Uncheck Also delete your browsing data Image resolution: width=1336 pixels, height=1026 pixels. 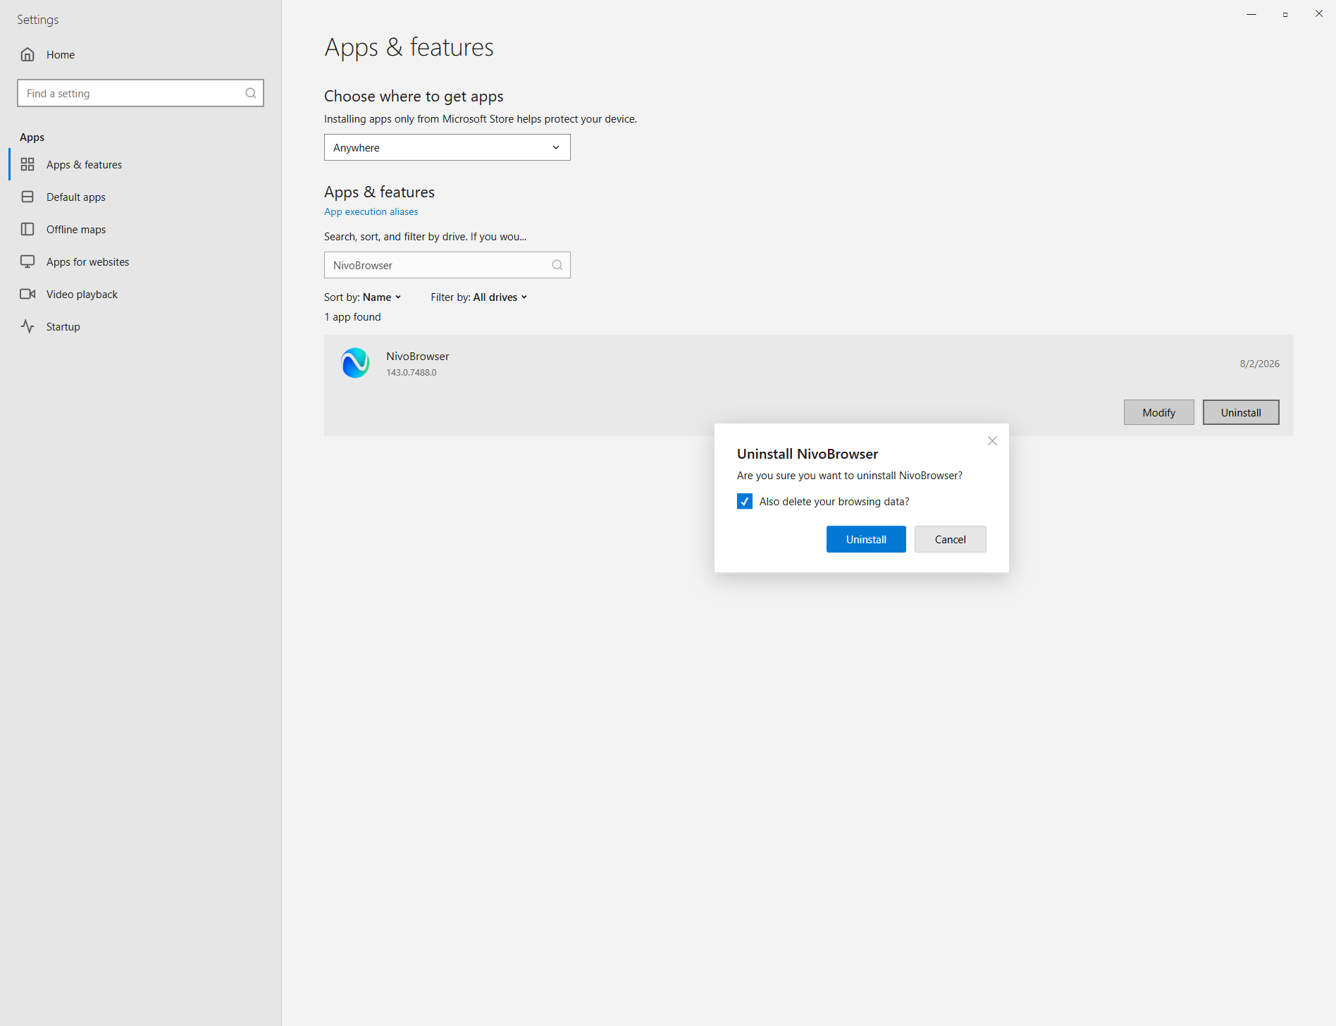coord(745,501)
